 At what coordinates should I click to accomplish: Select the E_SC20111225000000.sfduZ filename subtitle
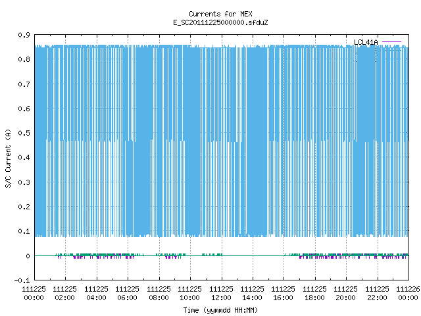tap(220, 22)
